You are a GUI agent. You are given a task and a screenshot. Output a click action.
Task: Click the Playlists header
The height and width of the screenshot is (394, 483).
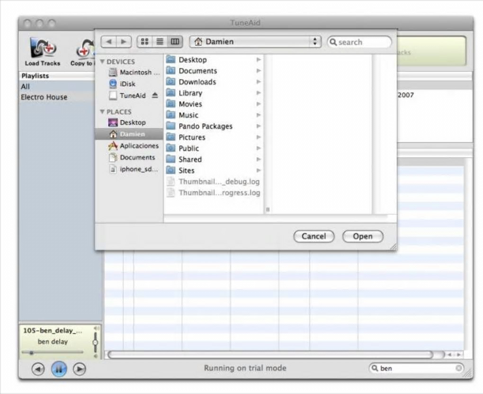click(57, 76)
